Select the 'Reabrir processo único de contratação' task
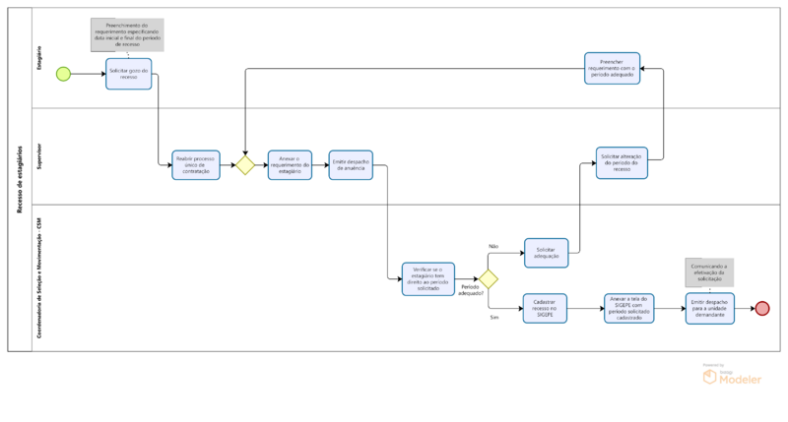The width and height of the screenshot is (788, 422). pos(196,165)
